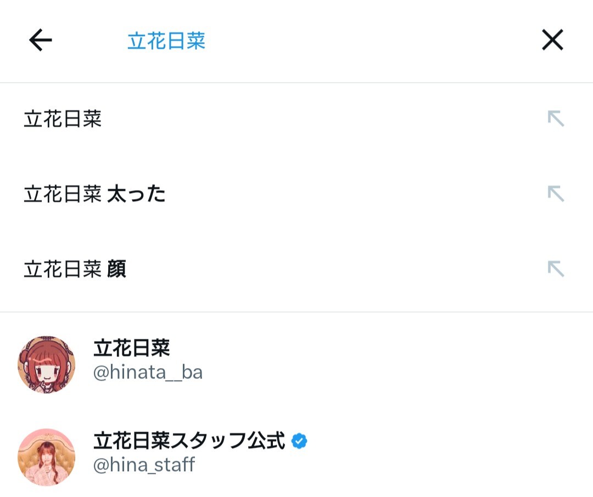Tap the bold 顔 keyword

tap(116, 269)
